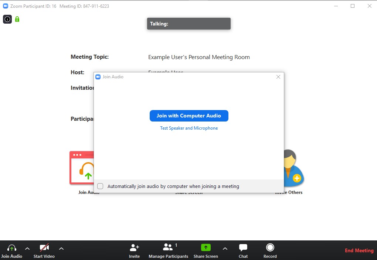Open the Chat panel

pyautogui.click(x=243, y=251)
